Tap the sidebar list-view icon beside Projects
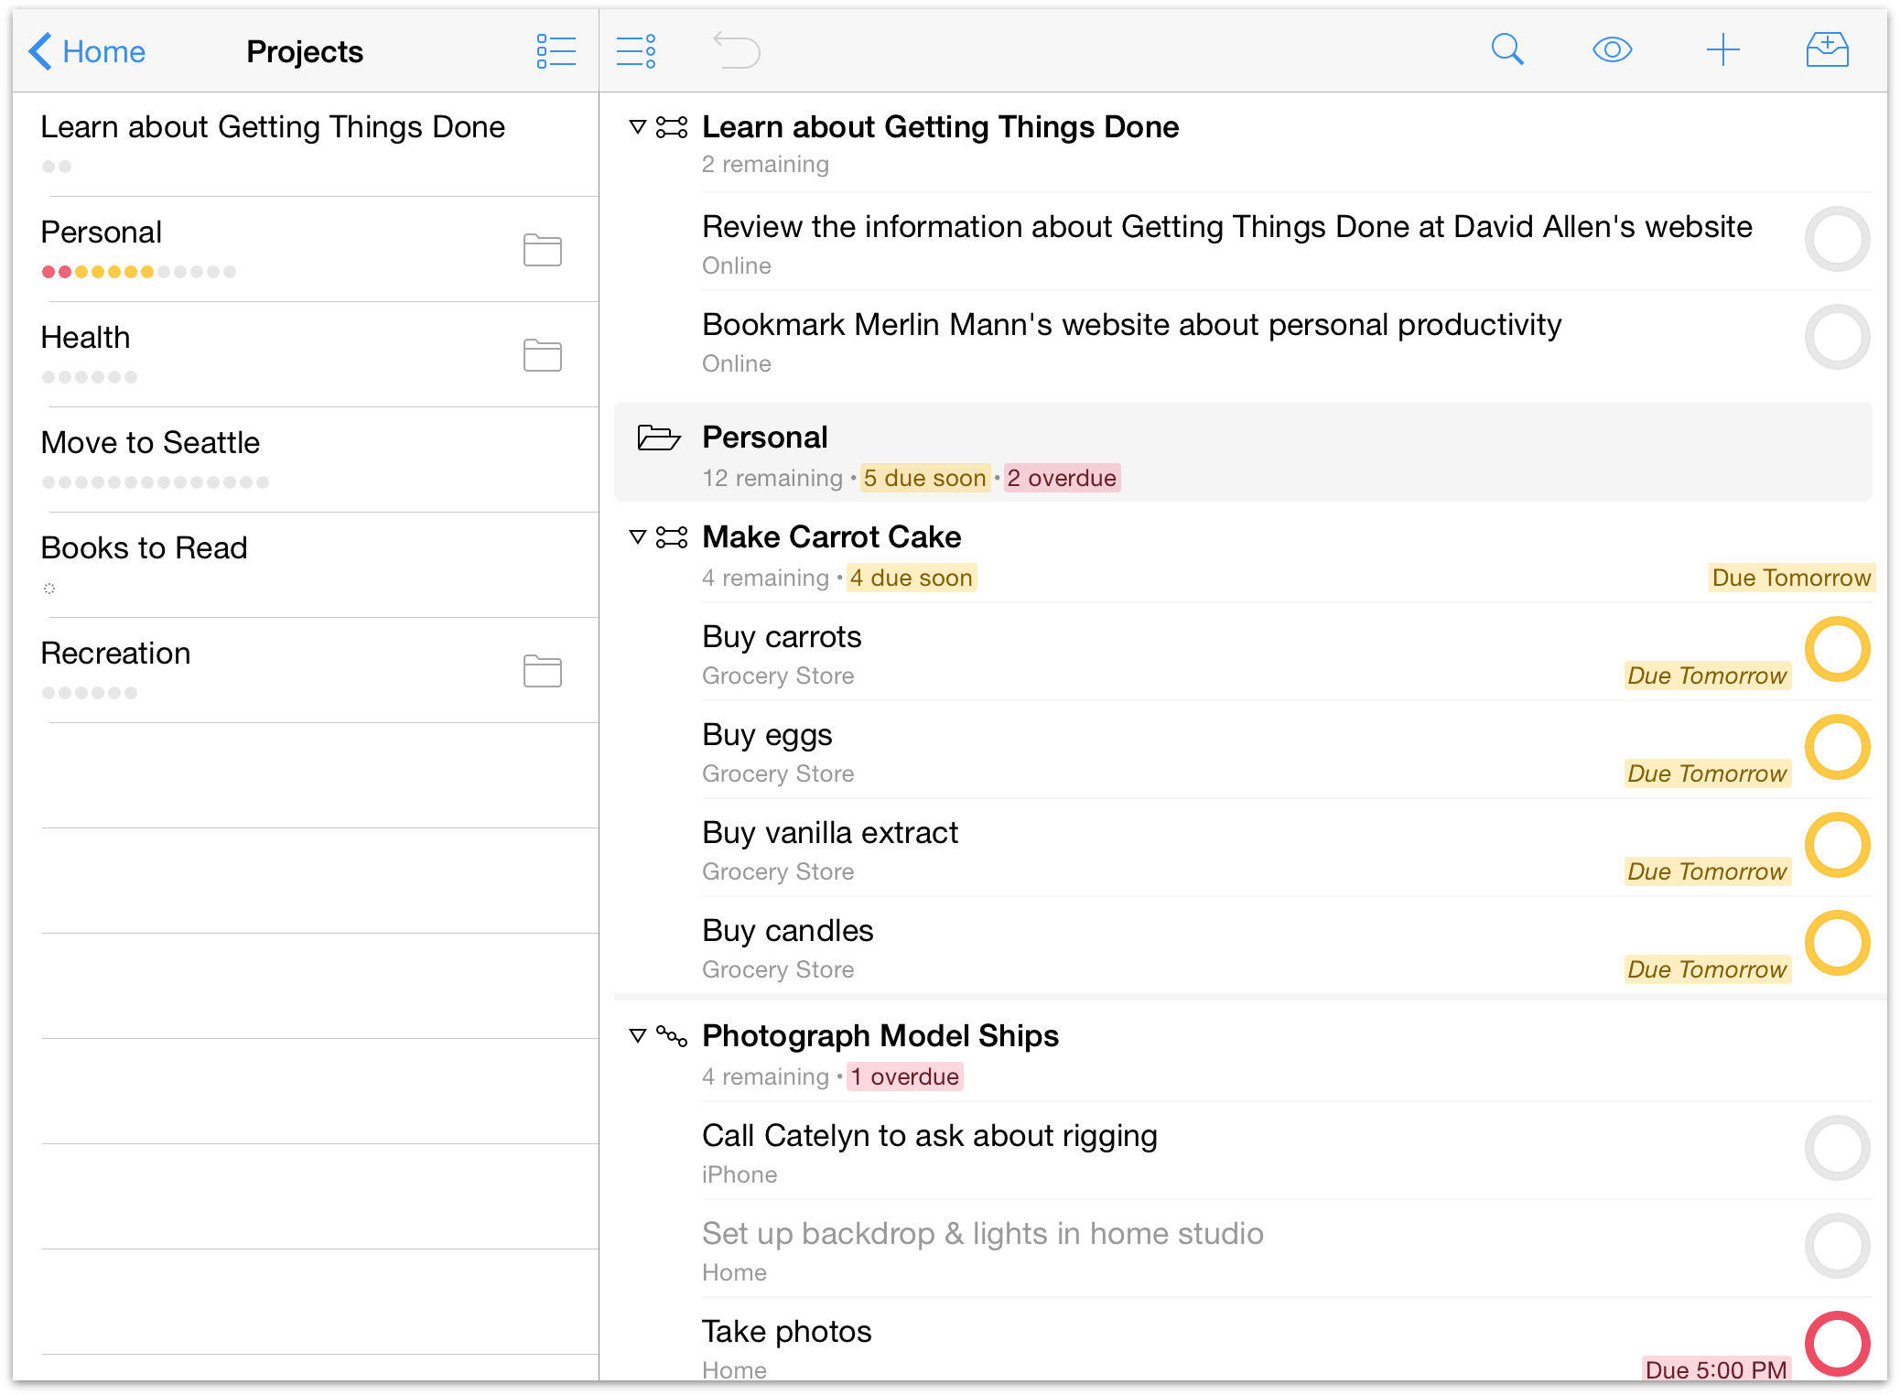The height and width of the screenshot is (1395, 1900). (556, 51)
